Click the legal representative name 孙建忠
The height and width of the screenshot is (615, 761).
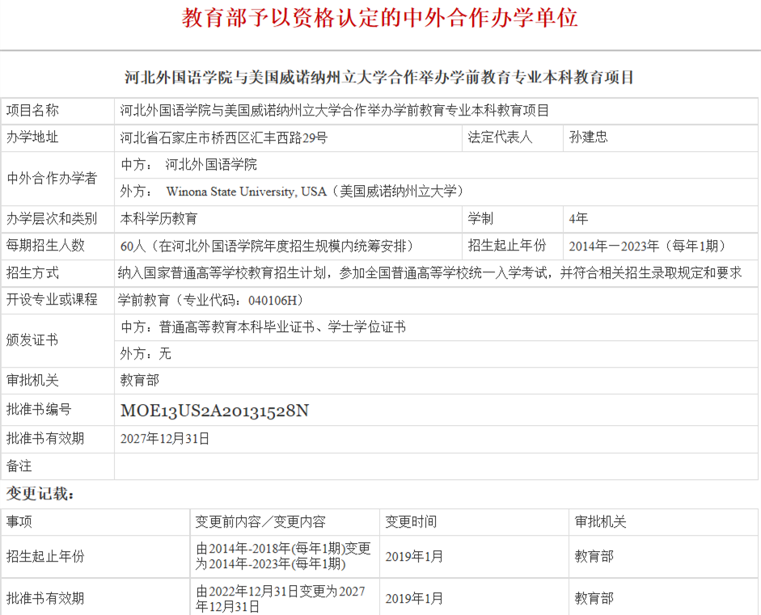(588, 137)
